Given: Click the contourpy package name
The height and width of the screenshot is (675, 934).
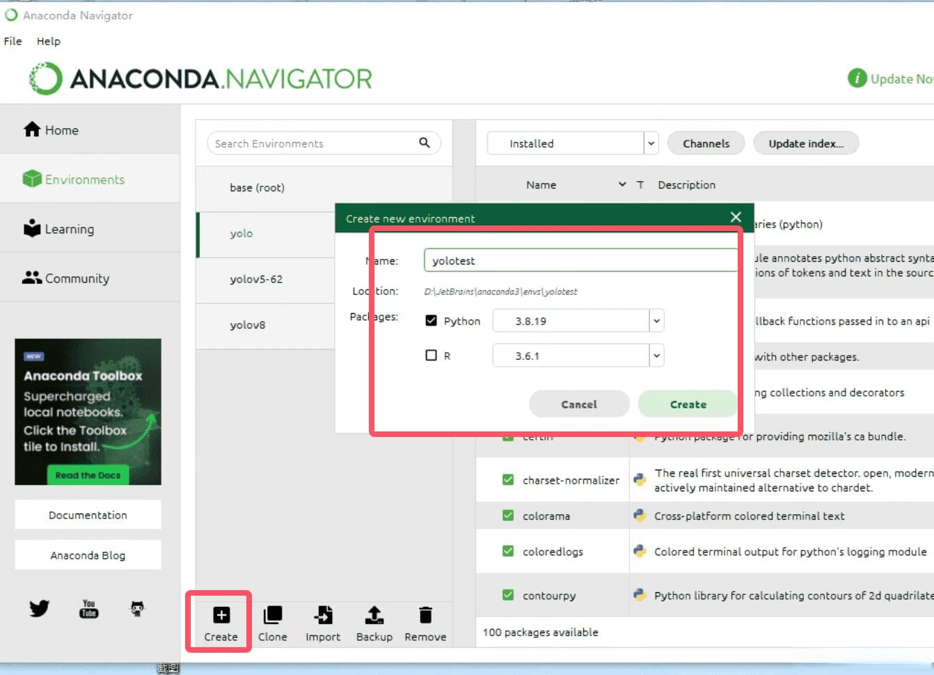Looking at the screenshot, I should pos(549,596).
